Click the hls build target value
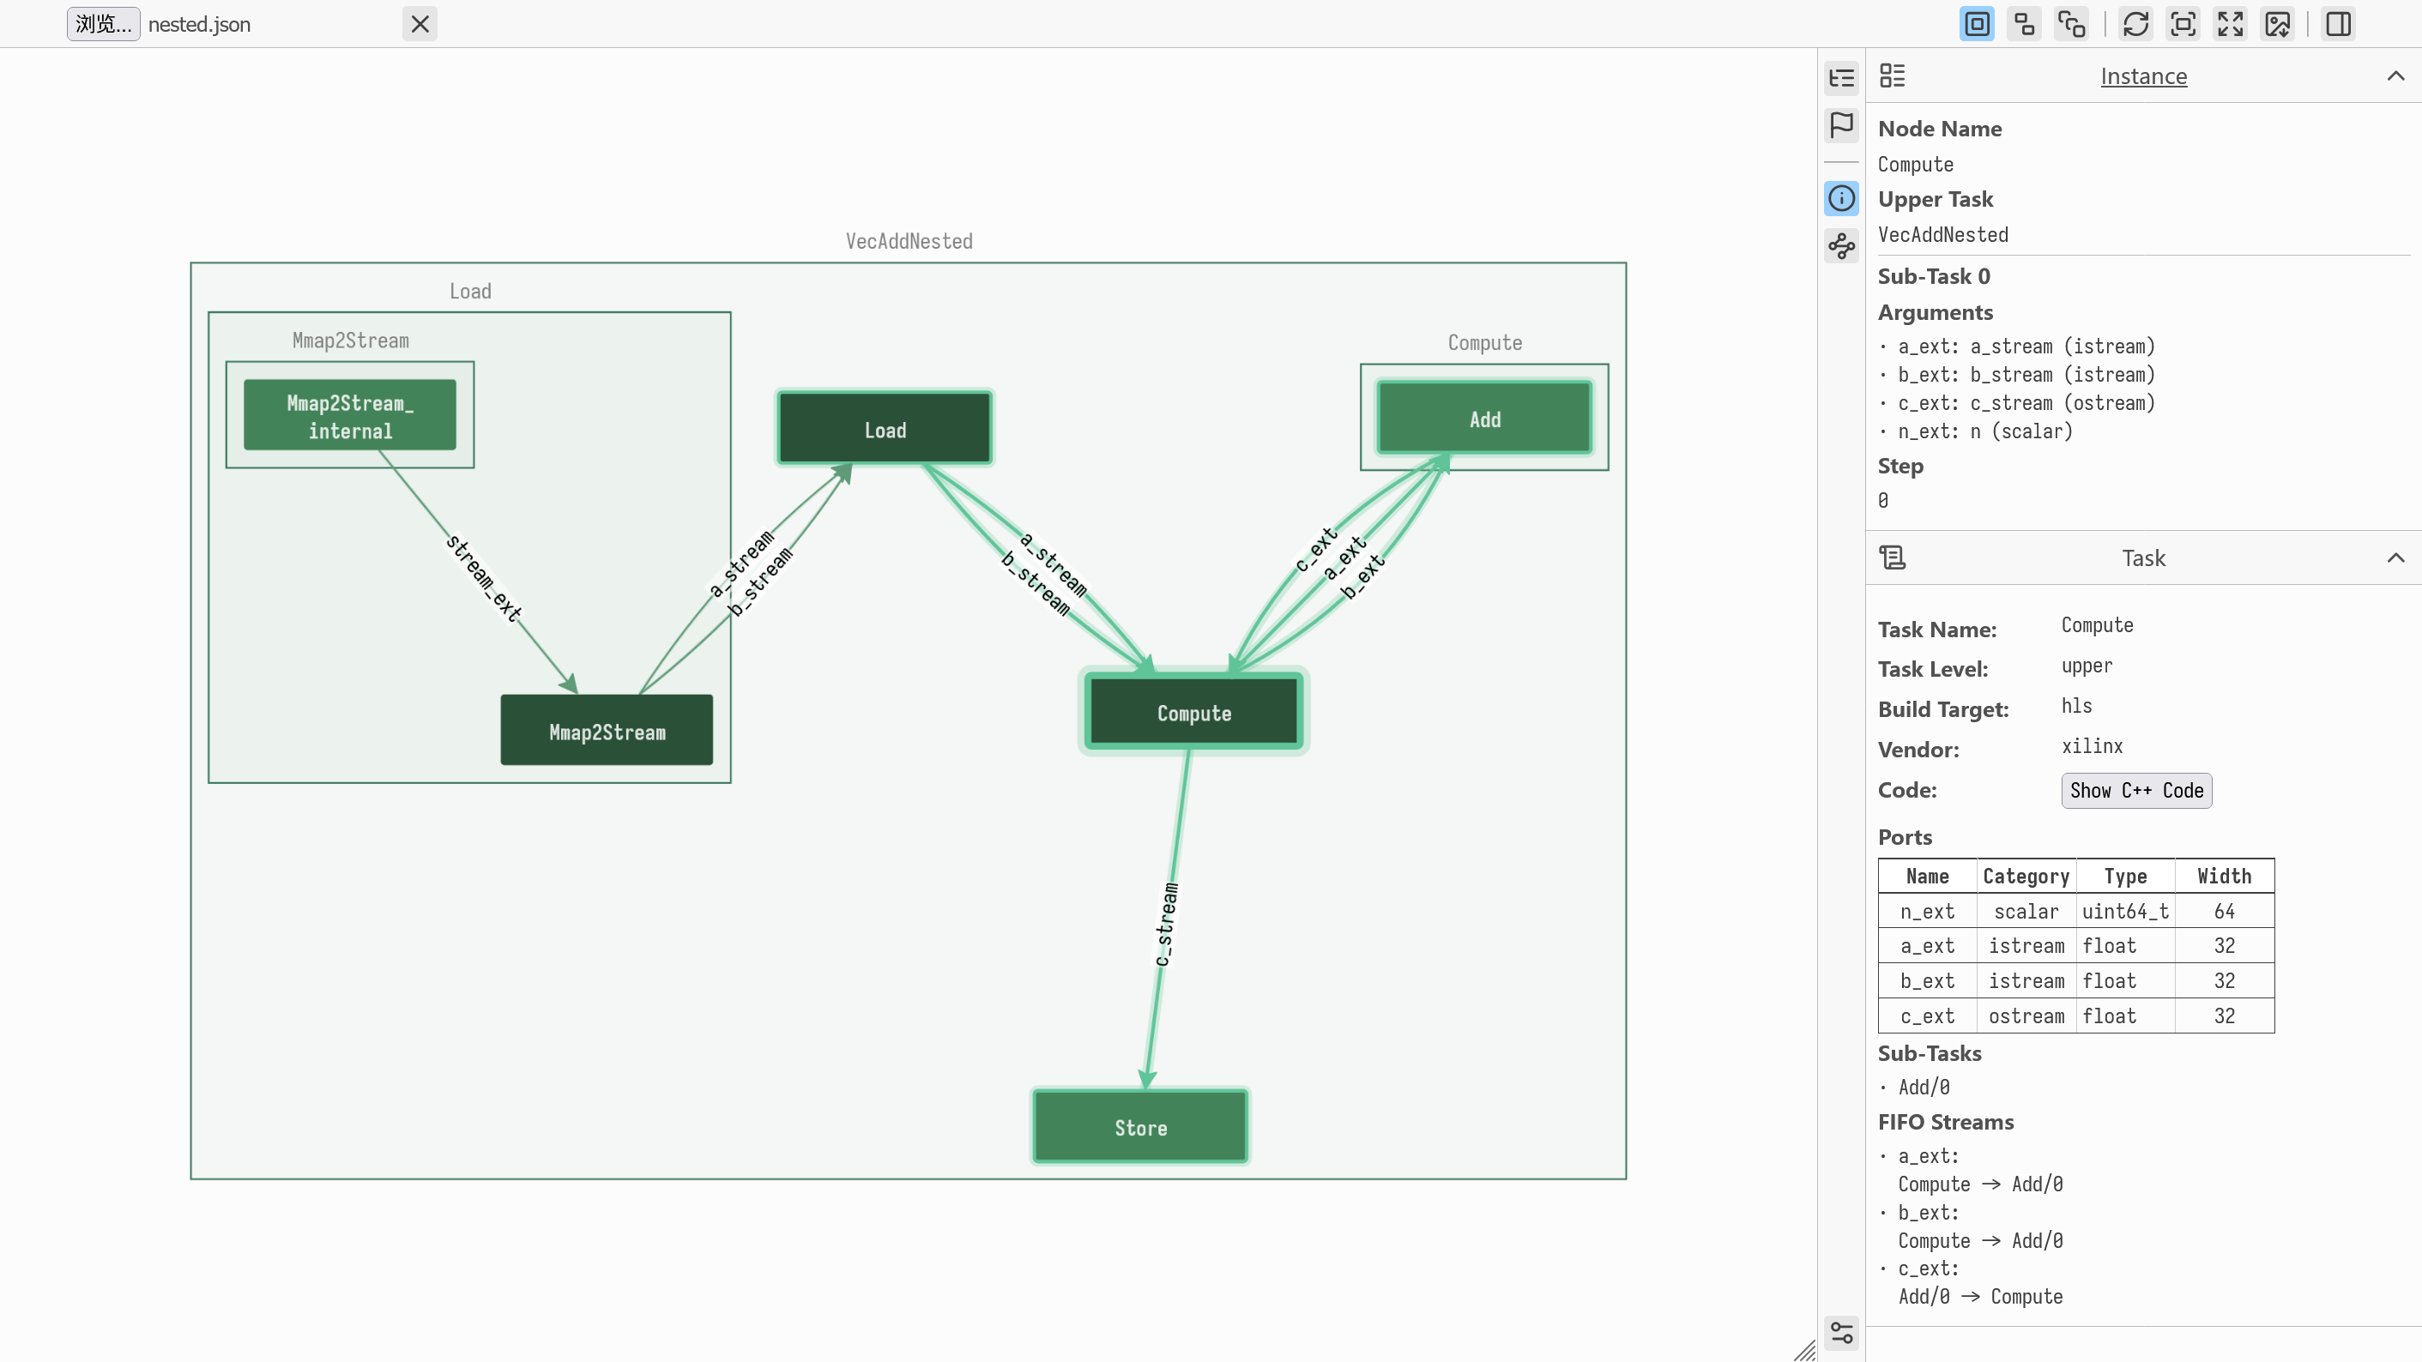2422x1362 pixels. (x=2077, y=706)
